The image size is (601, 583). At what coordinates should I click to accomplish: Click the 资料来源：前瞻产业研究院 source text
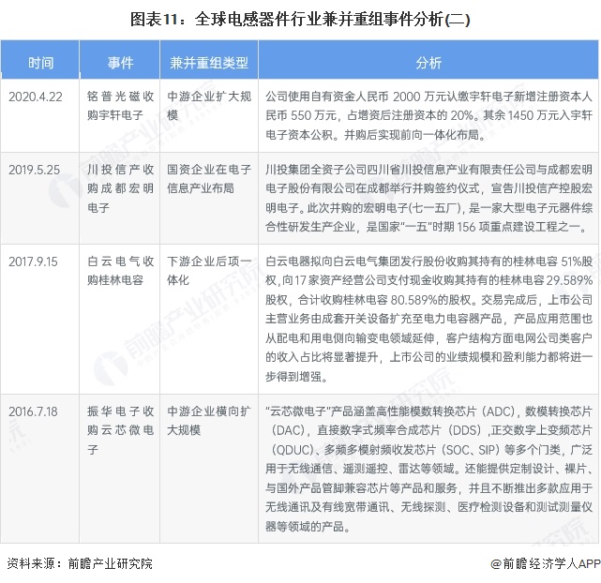79,564
